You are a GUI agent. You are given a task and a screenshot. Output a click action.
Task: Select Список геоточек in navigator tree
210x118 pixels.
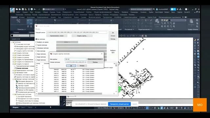[x=22, y=68]
